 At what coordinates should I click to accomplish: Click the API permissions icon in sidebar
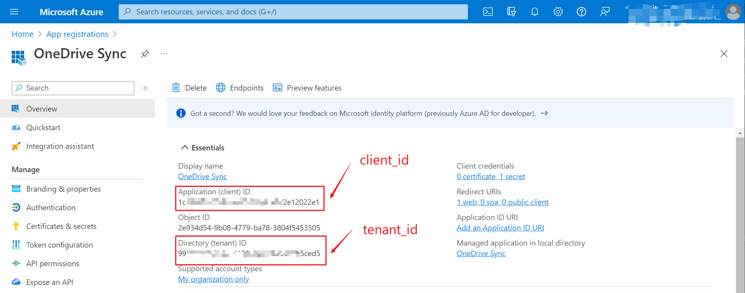click(16, 263)
